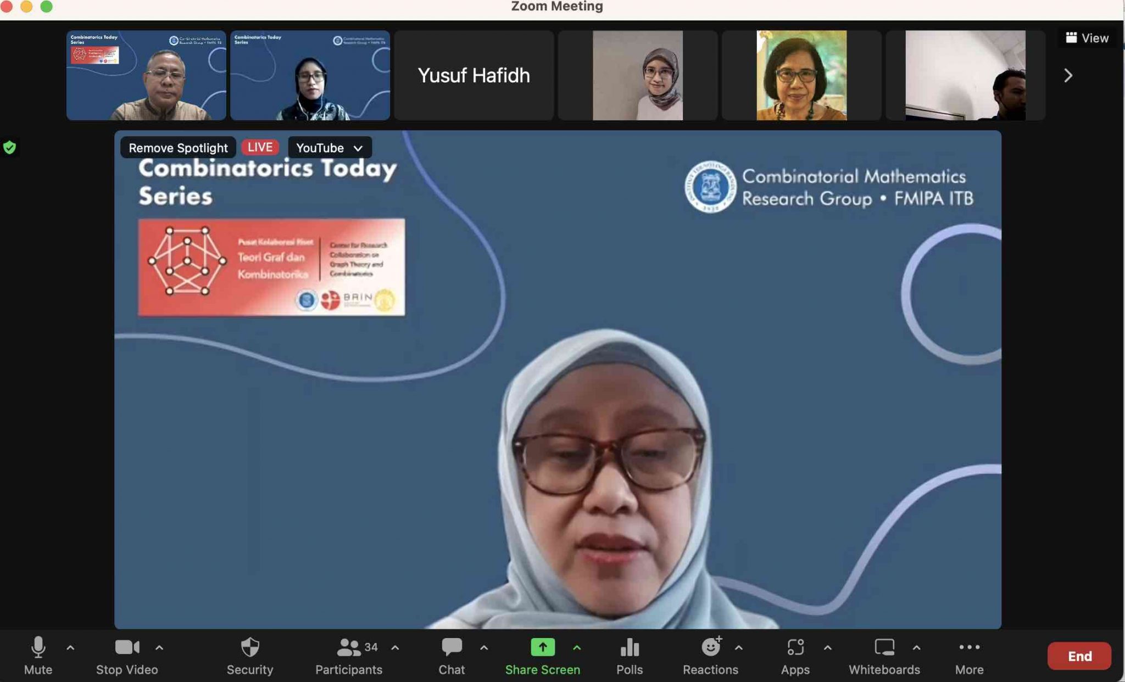
Task: Open the Whiteboards feature
Action: (884, 653)
